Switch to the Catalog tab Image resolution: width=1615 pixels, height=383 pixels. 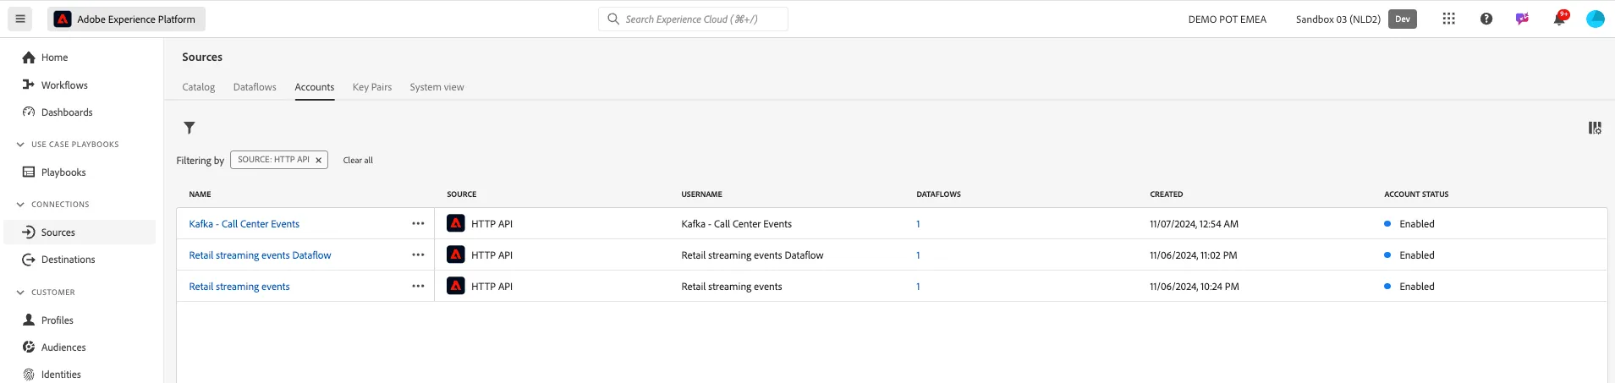[x=199, y=87]
